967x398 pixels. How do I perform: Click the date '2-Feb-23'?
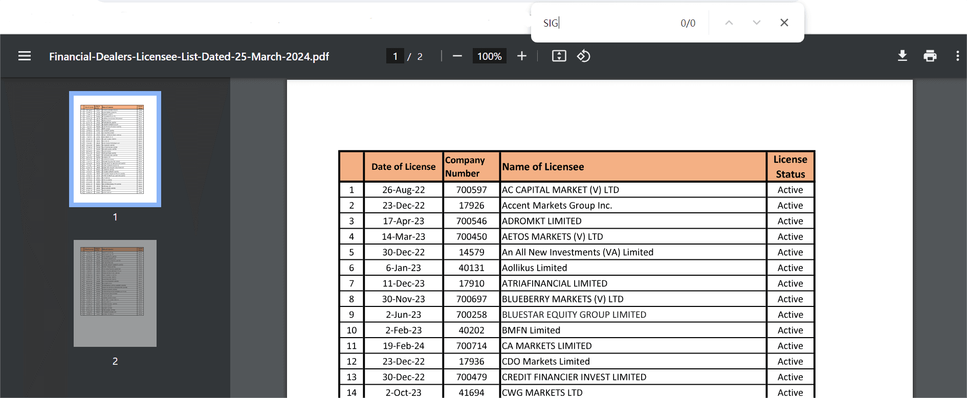point(404,330)
